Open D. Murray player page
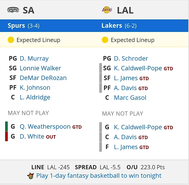 tap(34, 58)
